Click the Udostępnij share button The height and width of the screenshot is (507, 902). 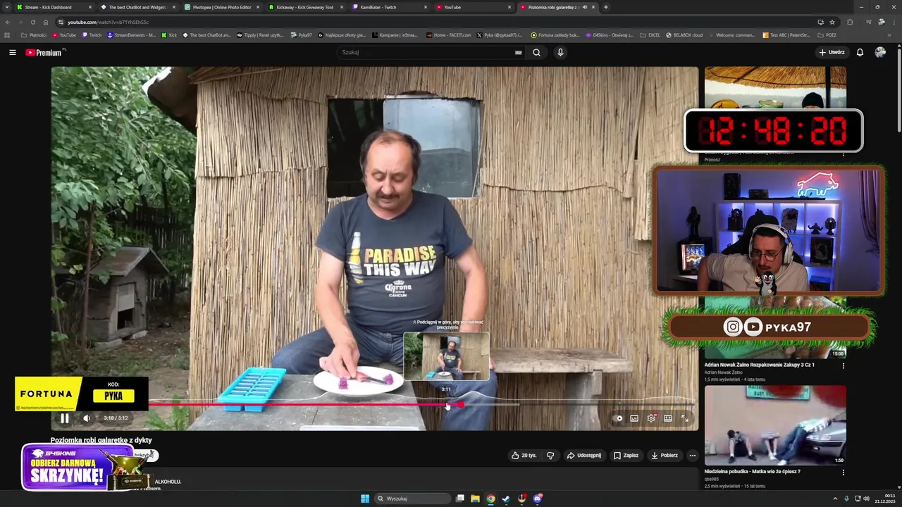pos(584,456)
